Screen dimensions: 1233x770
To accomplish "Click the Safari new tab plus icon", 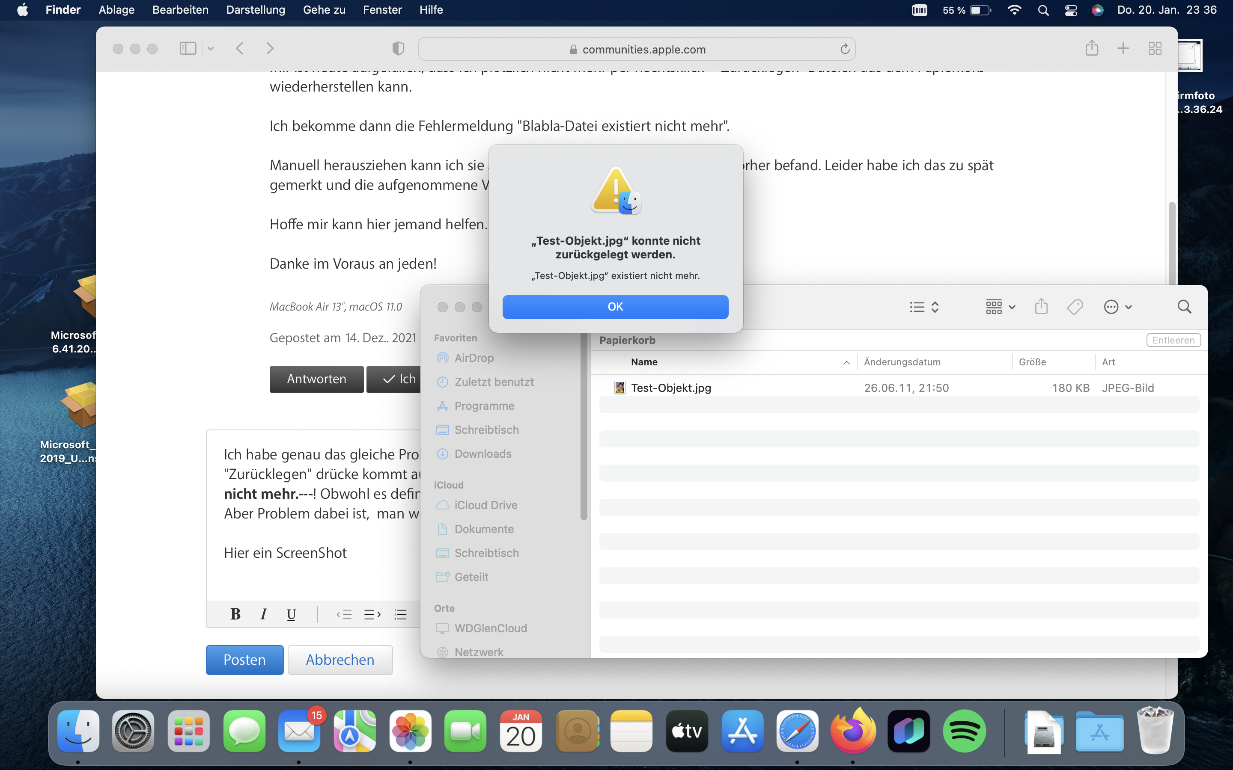I will 1123,49.
